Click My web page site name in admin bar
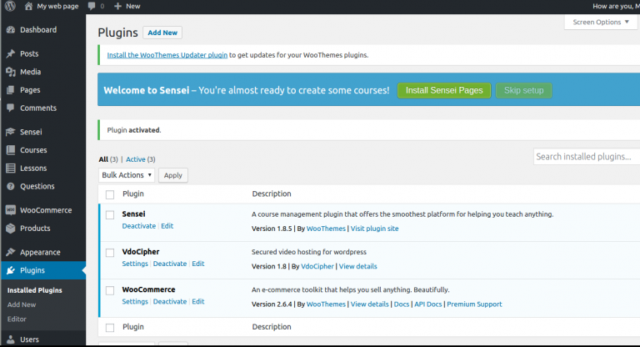 (57, 6)
